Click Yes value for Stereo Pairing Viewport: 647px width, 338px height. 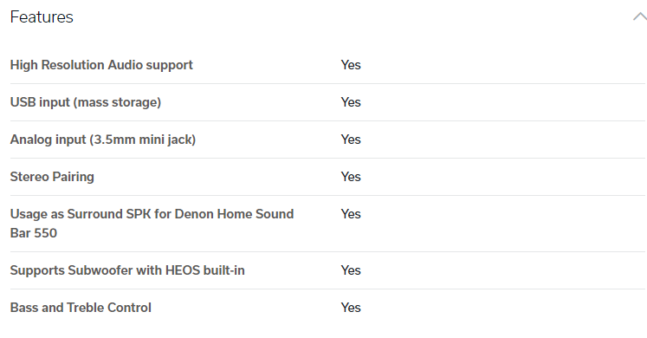click(351, 177)
